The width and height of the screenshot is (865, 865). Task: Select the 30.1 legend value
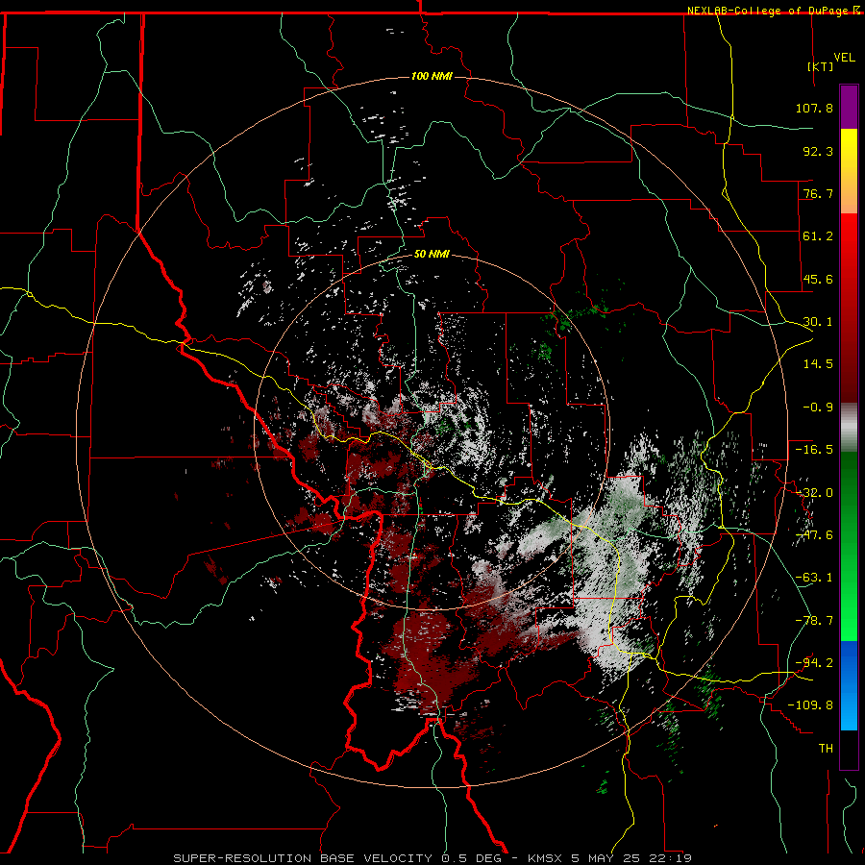pos(818,322)
